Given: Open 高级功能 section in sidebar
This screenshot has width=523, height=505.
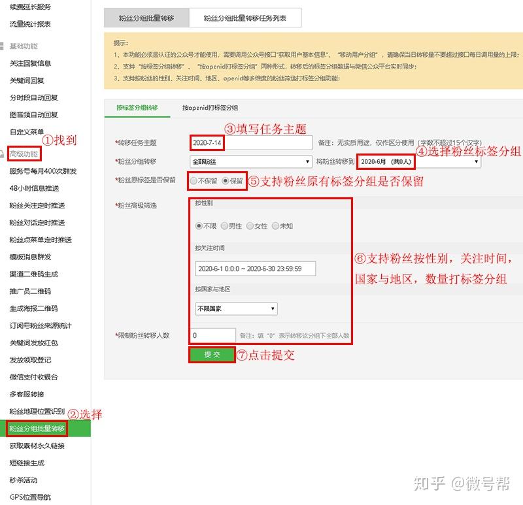Looking at the screenshot, I should (24, 154).
